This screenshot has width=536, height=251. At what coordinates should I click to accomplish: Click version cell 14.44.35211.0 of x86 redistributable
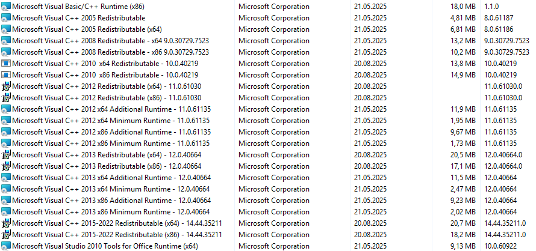coord(505,235)
